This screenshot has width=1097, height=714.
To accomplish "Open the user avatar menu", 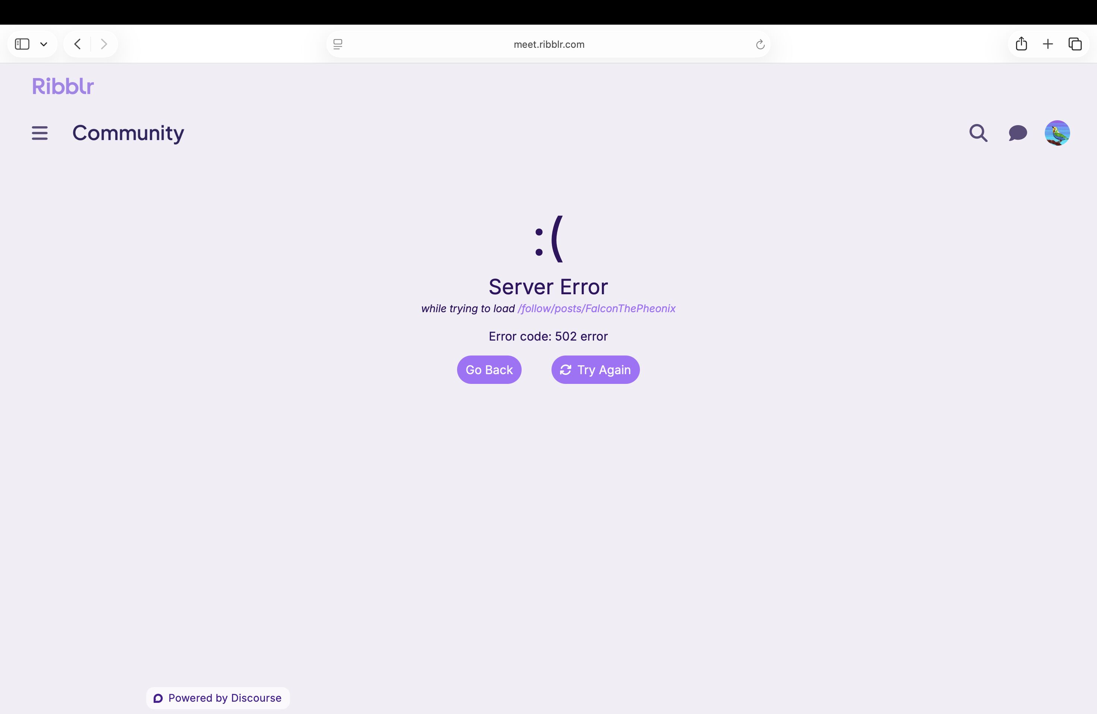I will click(1057, 133).
